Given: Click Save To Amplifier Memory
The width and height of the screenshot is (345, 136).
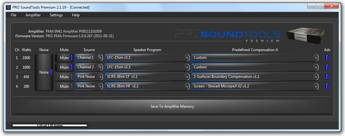Looking at the screenshot, I should [172, 106].
